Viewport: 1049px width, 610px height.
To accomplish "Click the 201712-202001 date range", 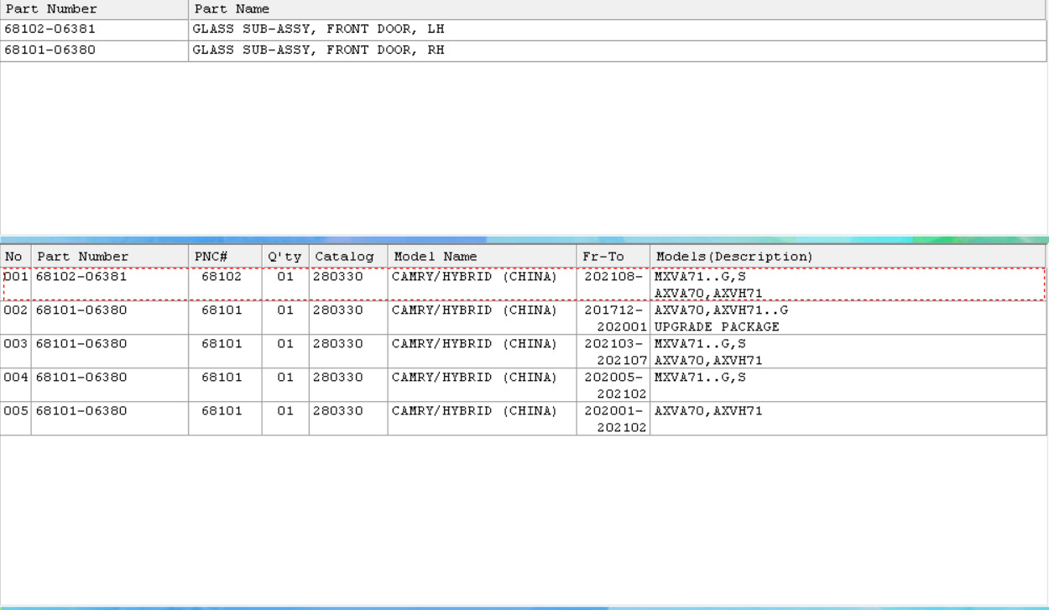I will (x=615, y=318).
